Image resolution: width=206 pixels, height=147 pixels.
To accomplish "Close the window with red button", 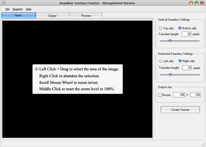I will pyautogui.click(x=202, y=3).
